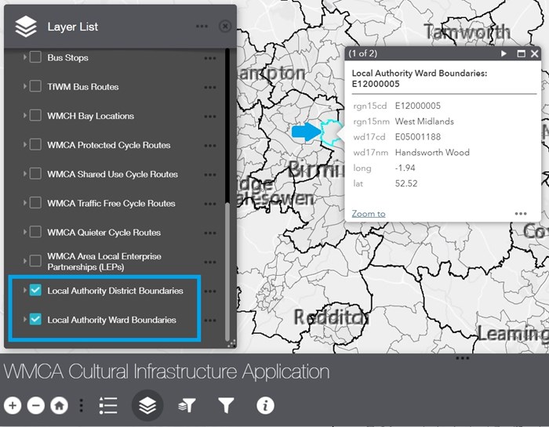Toggle the Layer List widget button
This screenshot has width=549, height=427.
pos(147,405)
